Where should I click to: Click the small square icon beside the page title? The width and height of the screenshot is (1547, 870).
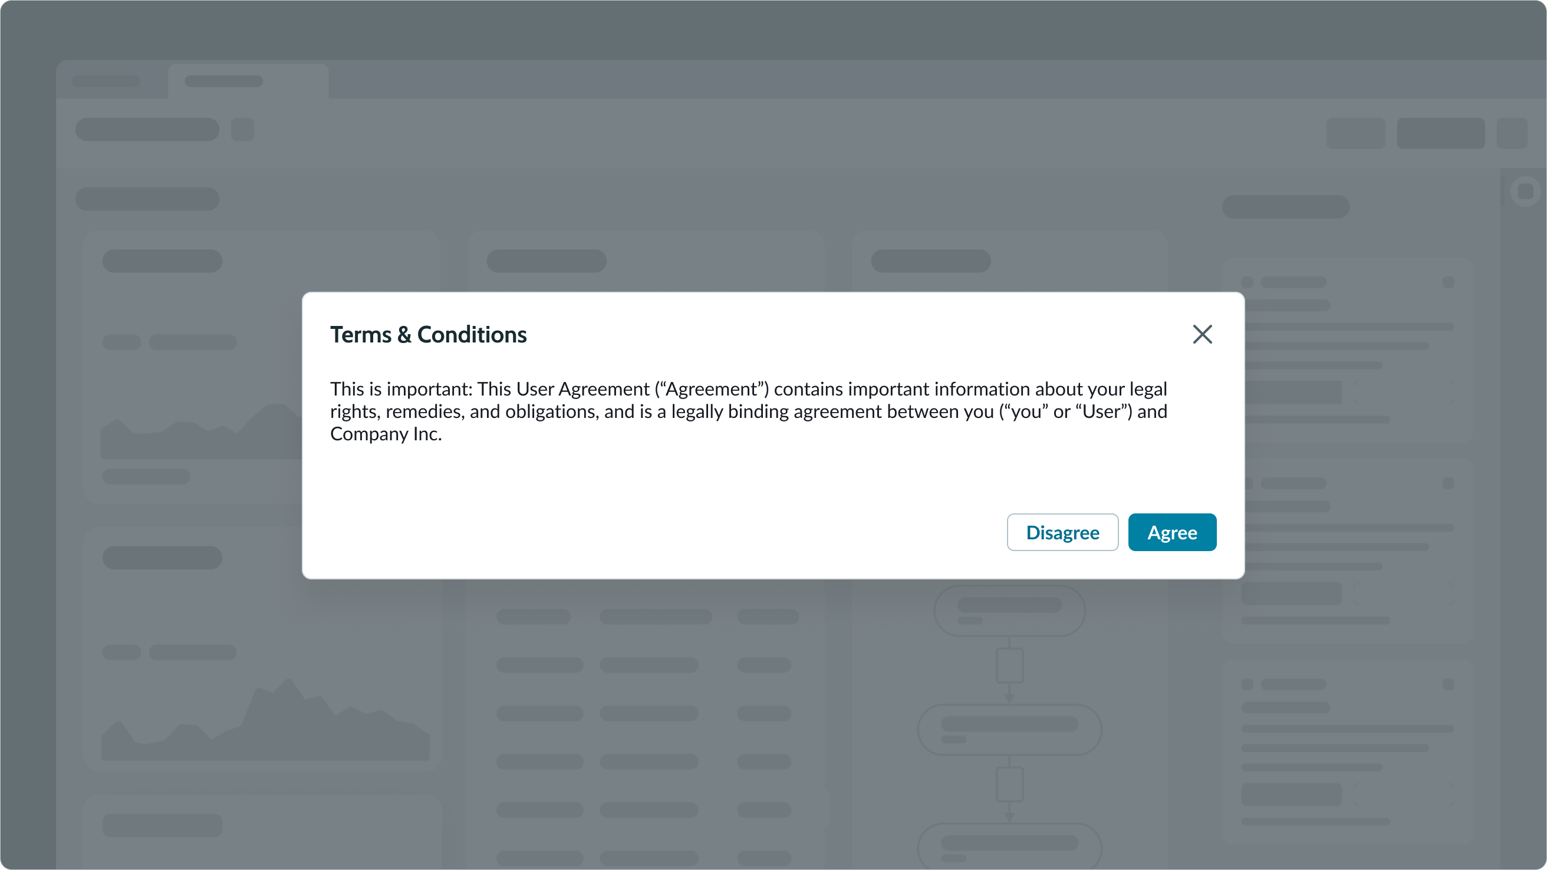pyautogui.click(x=243, y=130)
